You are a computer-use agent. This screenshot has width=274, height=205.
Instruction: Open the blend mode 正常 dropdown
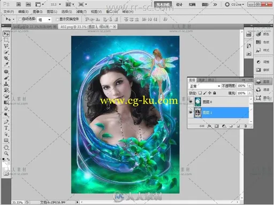pyautogui.click(x=205, y=86)
